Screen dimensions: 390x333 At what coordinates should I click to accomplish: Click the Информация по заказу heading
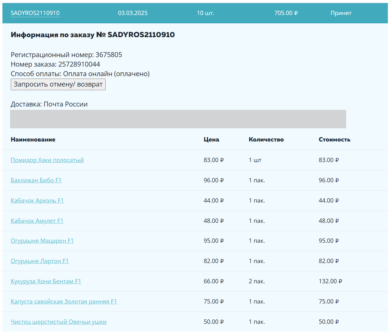coord(93,35)
